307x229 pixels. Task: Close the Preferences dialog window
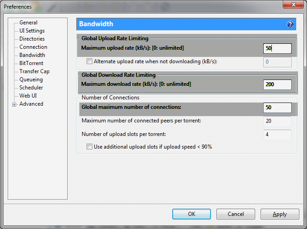pyautogui.click(x=293, y=5)
